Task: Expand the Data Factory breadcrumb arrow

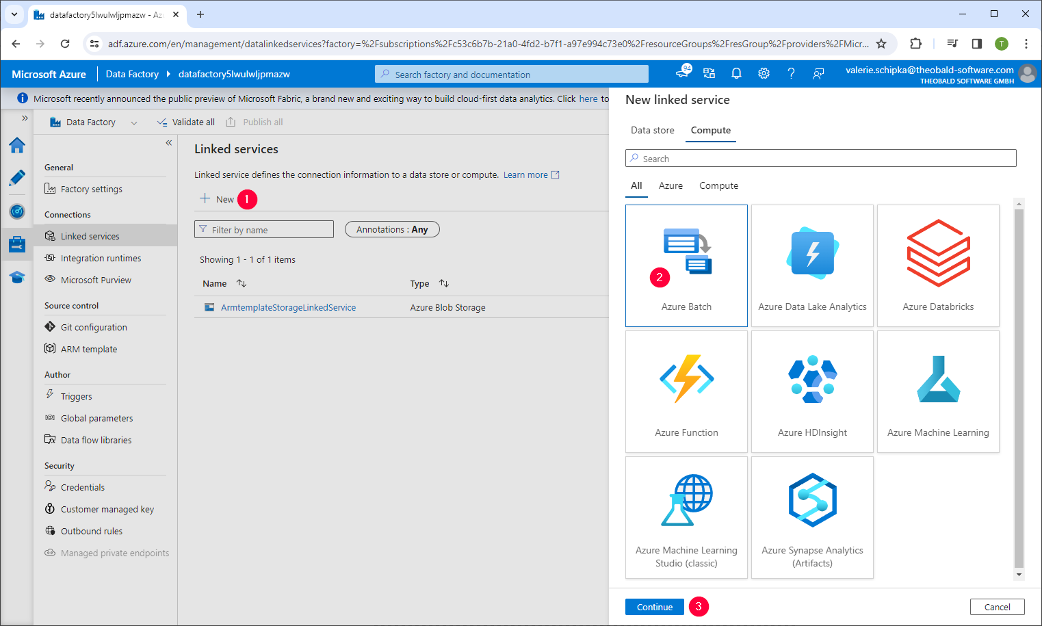Action: [x=168, y=74]
